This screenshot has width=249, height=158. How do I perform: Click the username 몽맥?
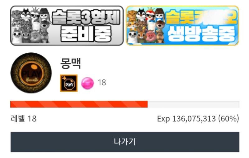(x=71, y=64)
